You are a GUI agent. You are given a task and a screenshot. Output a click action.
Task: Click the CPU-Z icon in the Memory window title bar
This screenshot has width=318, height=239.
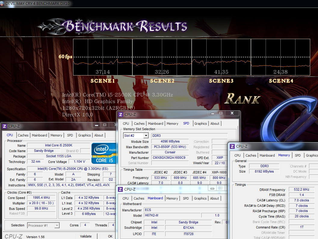232,146
